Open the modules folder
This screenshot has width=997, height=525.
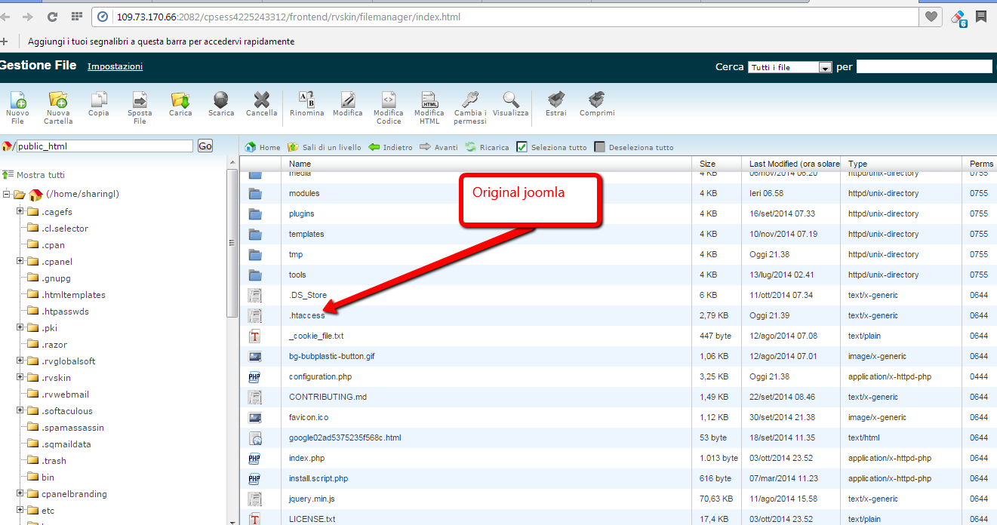click(304, 194)
